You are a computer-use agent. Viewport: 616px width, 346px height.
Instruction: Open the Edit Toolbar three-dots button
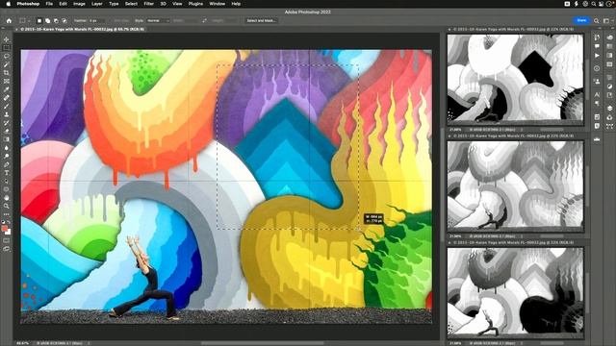coord(7,214)
